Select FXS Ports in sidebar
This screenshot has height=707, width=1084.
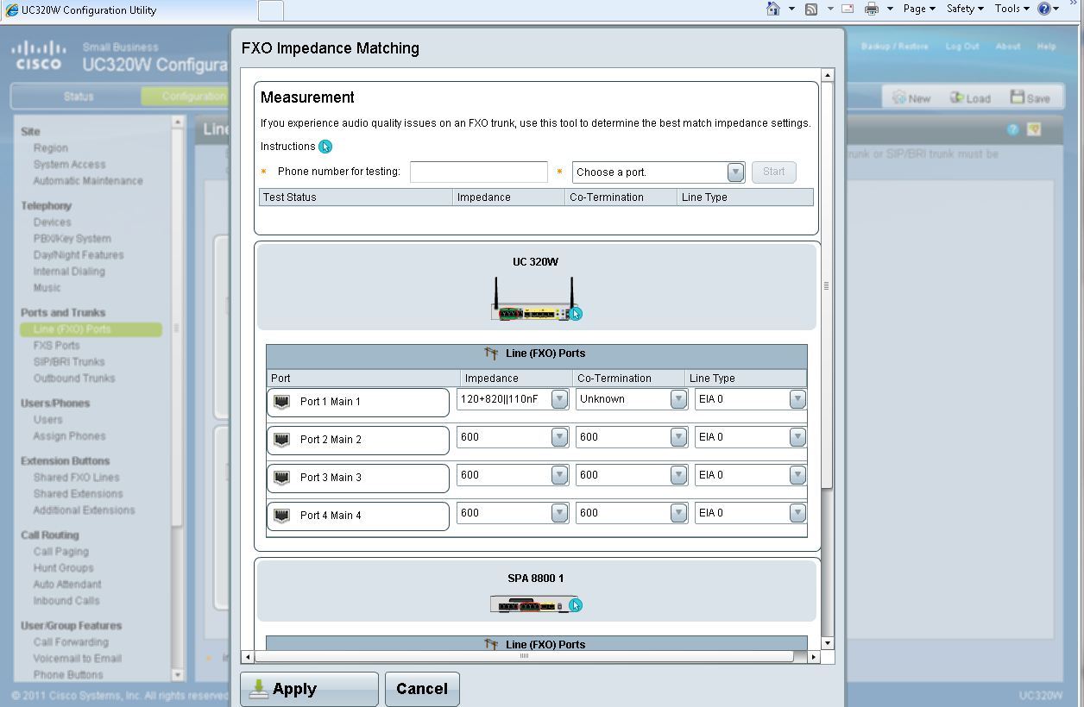pyautogui.click(x=57, y=346)
